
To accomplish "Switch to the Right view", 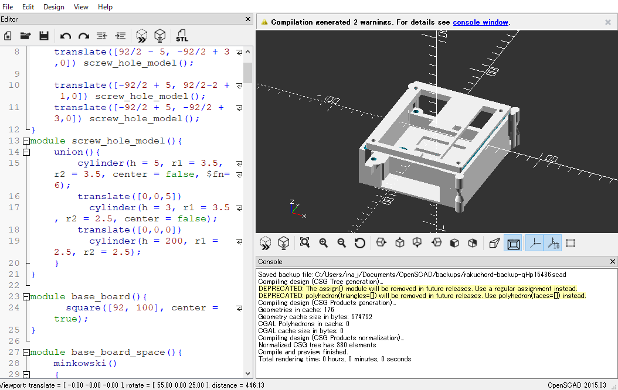I will (381, 242).
